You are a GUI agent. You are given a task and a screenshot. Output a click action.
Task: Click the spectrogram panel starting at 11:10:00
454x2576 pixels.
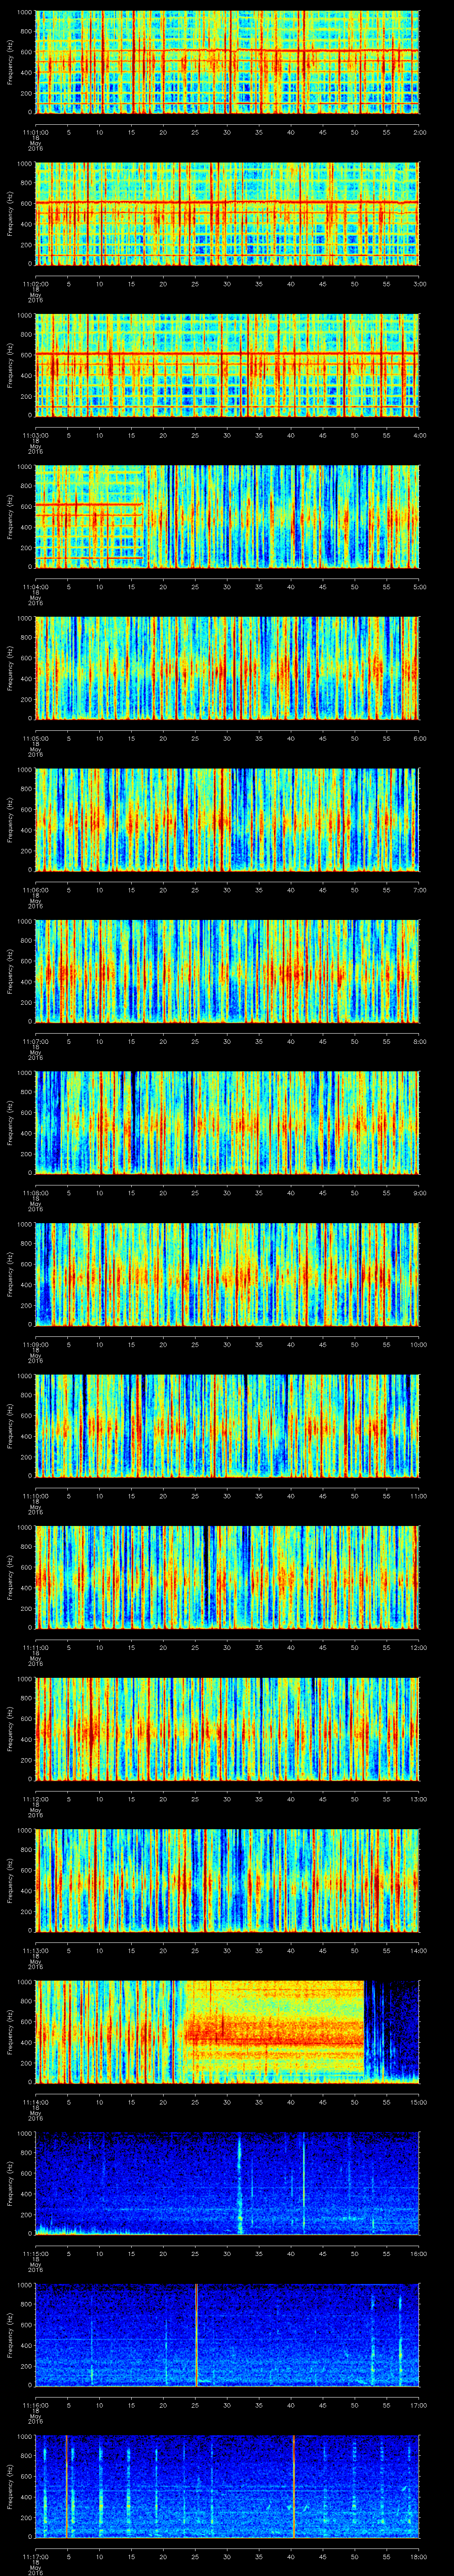click(227, 1426)
